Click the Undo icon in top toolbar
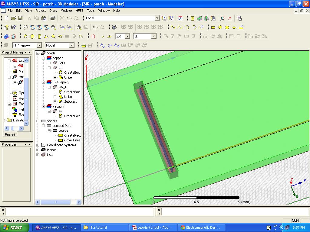 tap(69, 18)
